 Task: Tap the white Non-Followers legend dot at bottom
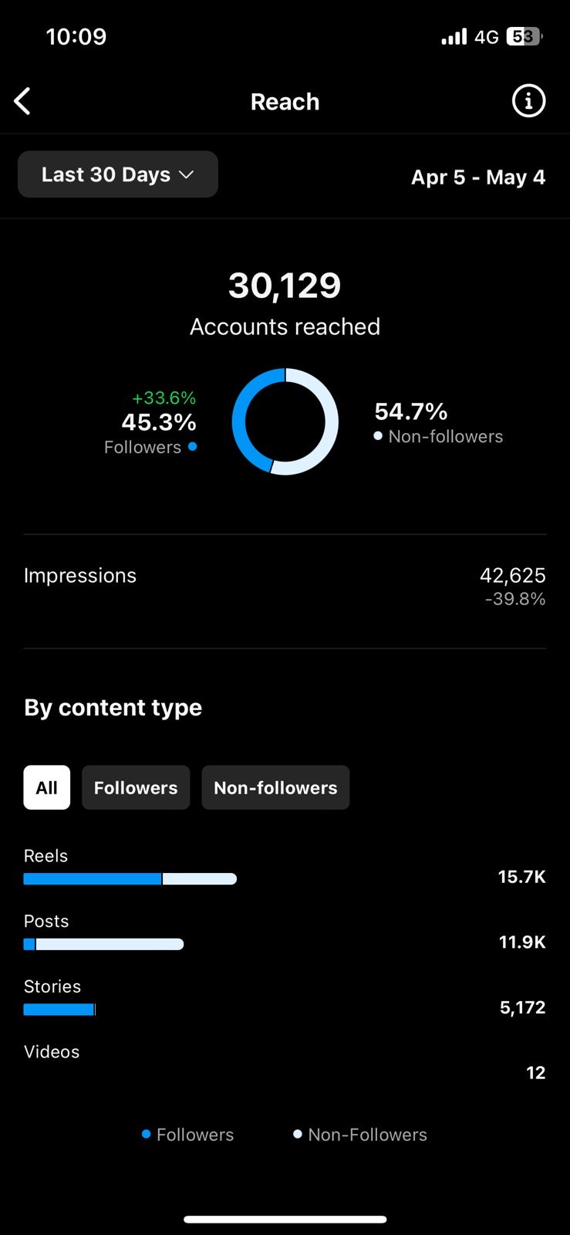[297, 1134]
